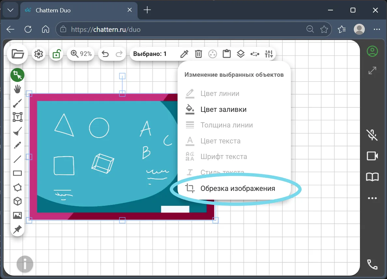Viewport: 387px width, 279px height.
Task: Open the tab list chevron
Action: pyautogui.click(x=10, y=10)
